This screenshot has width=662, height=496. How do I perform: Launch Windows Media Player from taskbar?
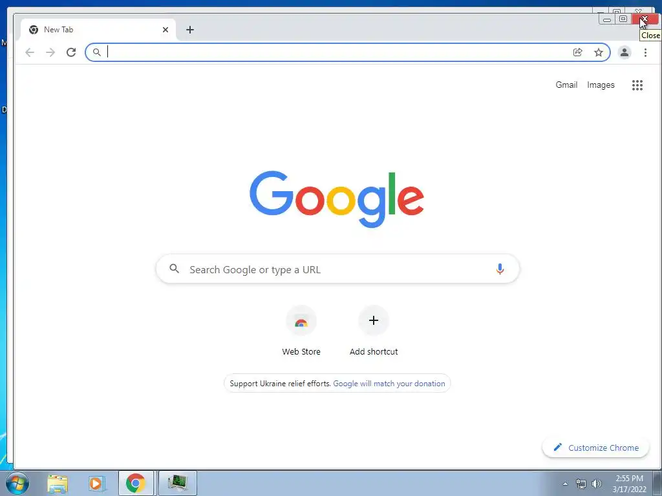point(96,483)
